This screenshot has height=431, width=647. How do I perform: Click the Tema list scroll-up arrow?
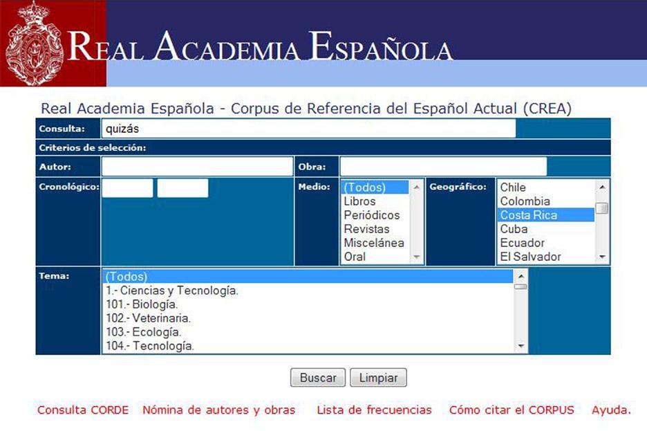[x=521, y=276]
